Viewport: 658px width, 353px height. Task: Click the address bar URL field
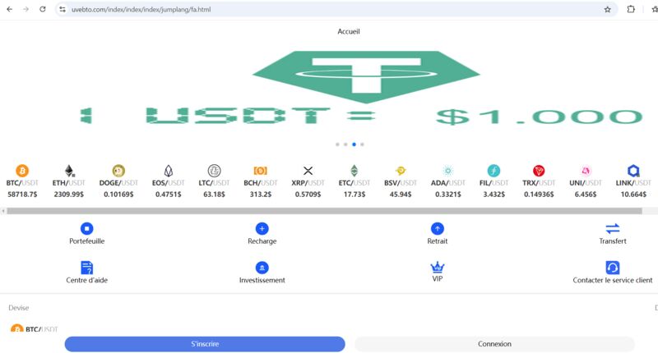(336, 9)
